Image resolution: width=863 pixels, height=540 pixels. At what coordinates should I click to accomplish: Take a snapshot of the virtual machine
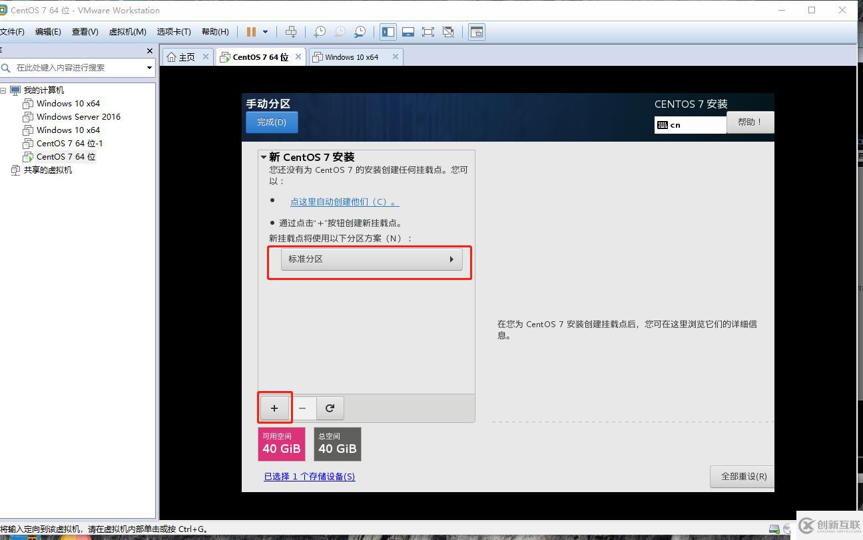point(320,32)
